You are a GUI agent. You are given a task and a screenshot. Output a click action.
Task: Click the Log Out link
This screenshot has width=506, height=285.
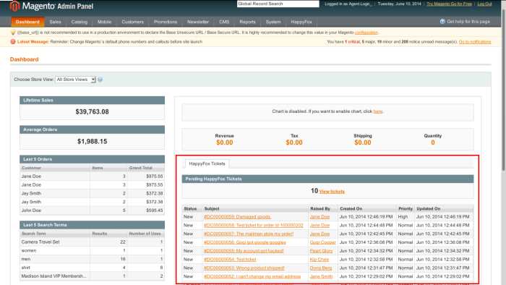coord(484,4)
